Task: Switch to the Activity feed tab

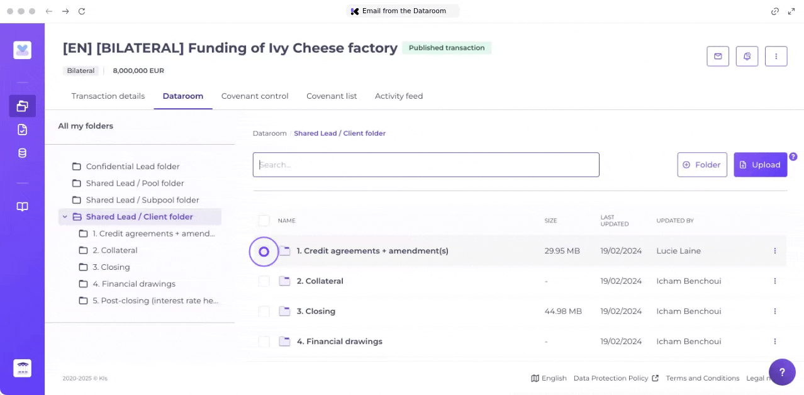Action: 399,96
